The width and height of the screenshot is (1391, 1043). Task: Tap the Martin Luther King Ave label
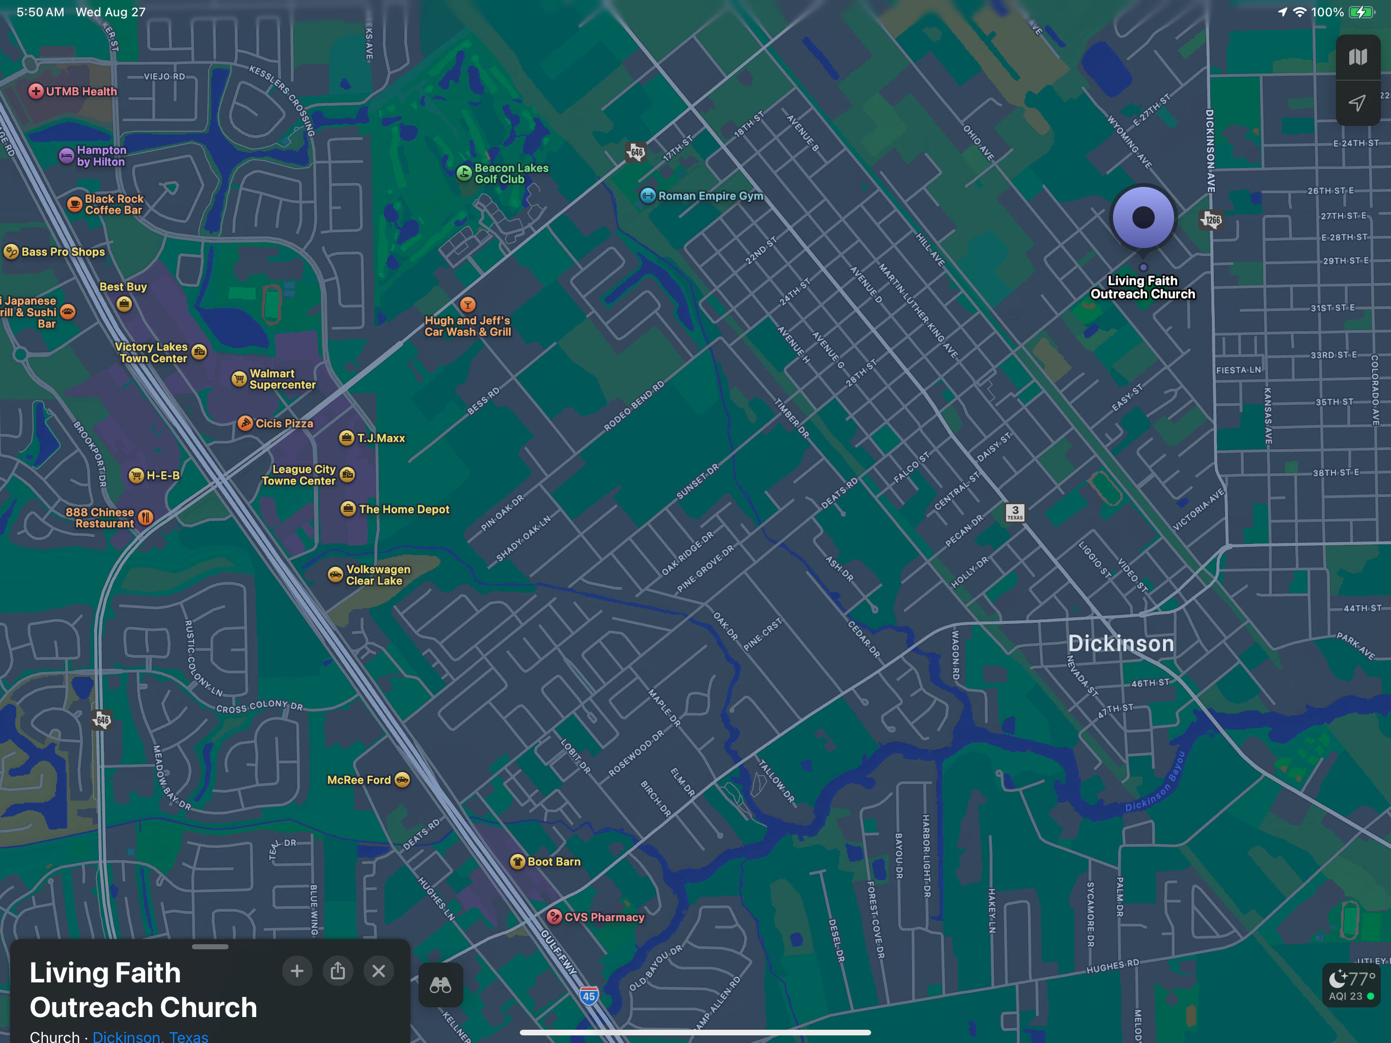[918, 311]
